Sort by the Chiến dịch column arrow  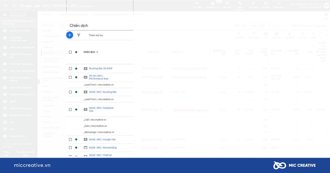click(97, 52)
